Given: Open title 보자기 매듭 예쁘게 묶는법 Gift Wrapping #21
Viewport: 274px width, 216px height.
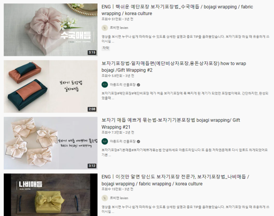Looking at the screenshot, I should point(171,123).
